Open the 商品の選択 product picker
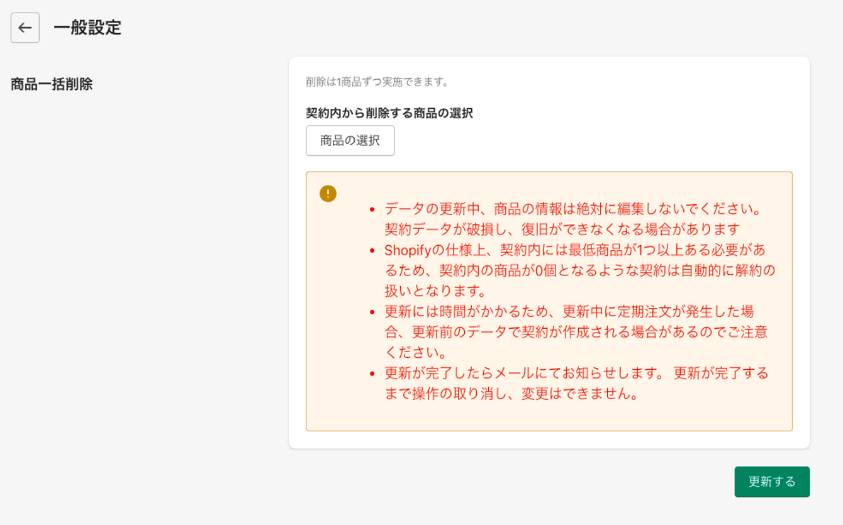Image resolution: width=843 pixels, height=525 pixels. (x=350, y=141)
